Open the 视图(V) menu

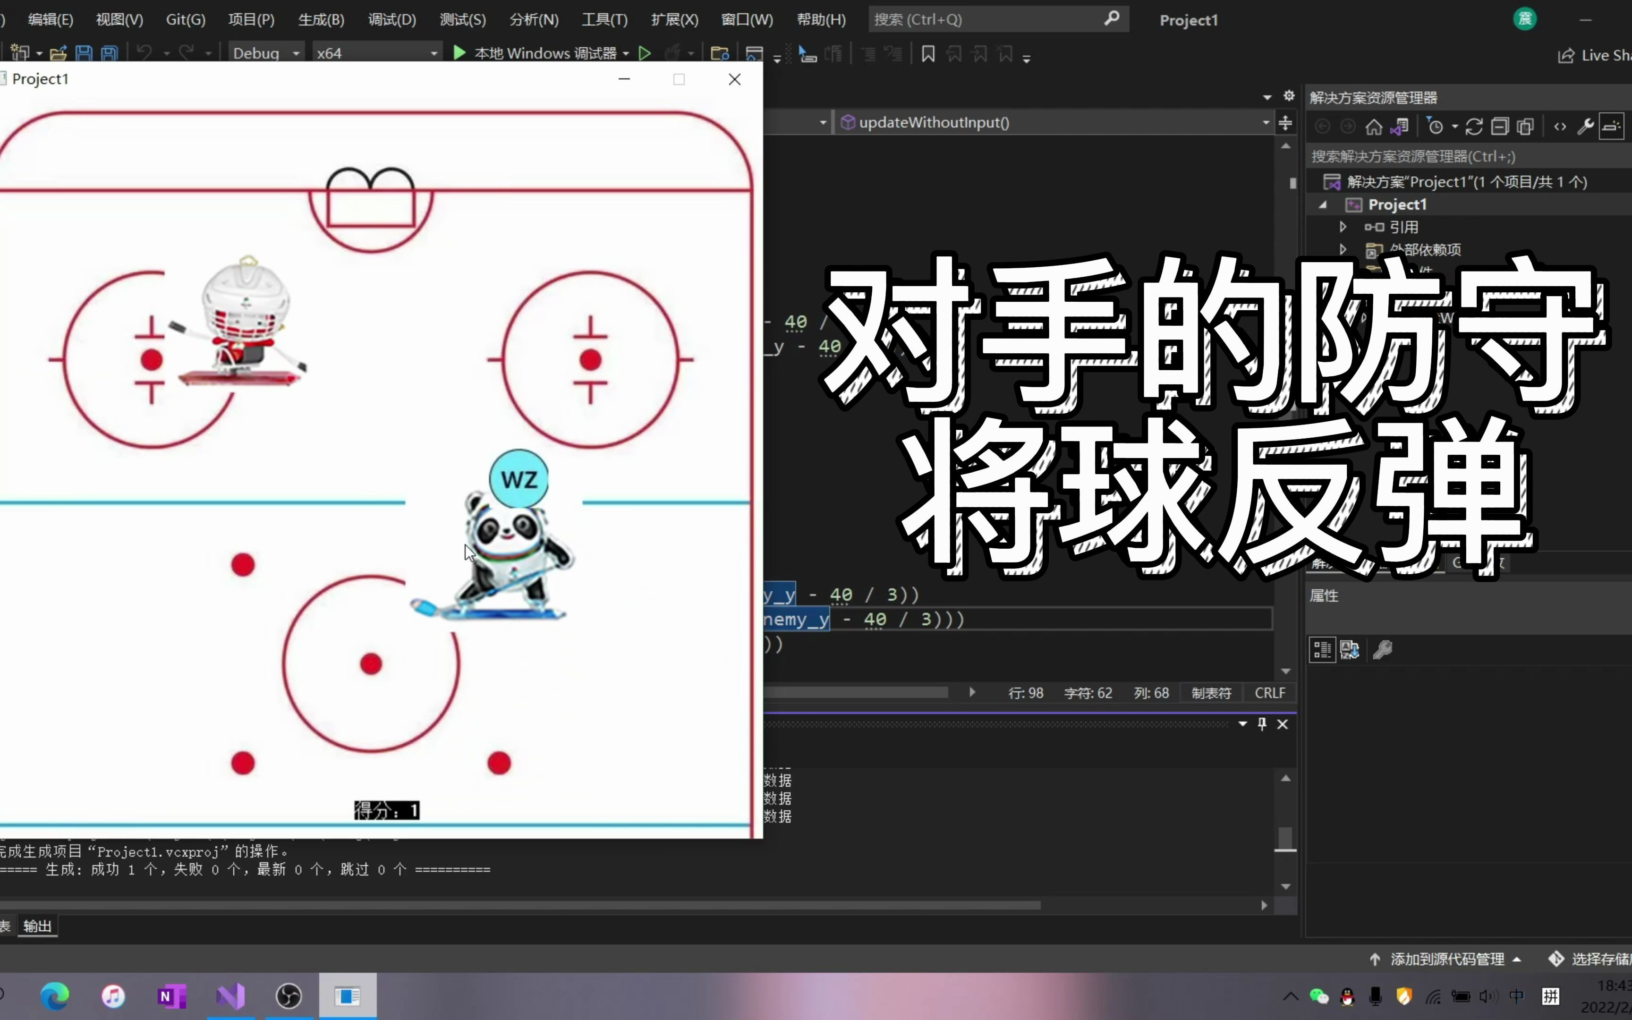click(119, 19)
